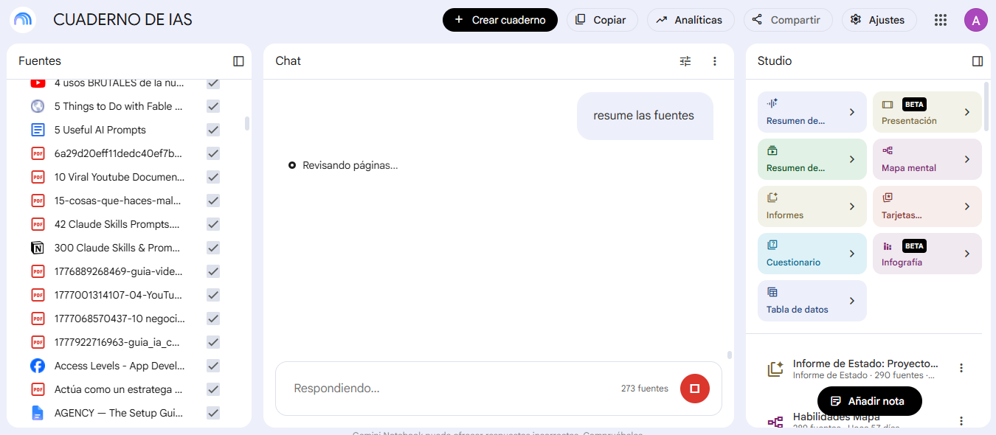Click the Facebook icon of Access Levels source

click(x=38, y=366)
